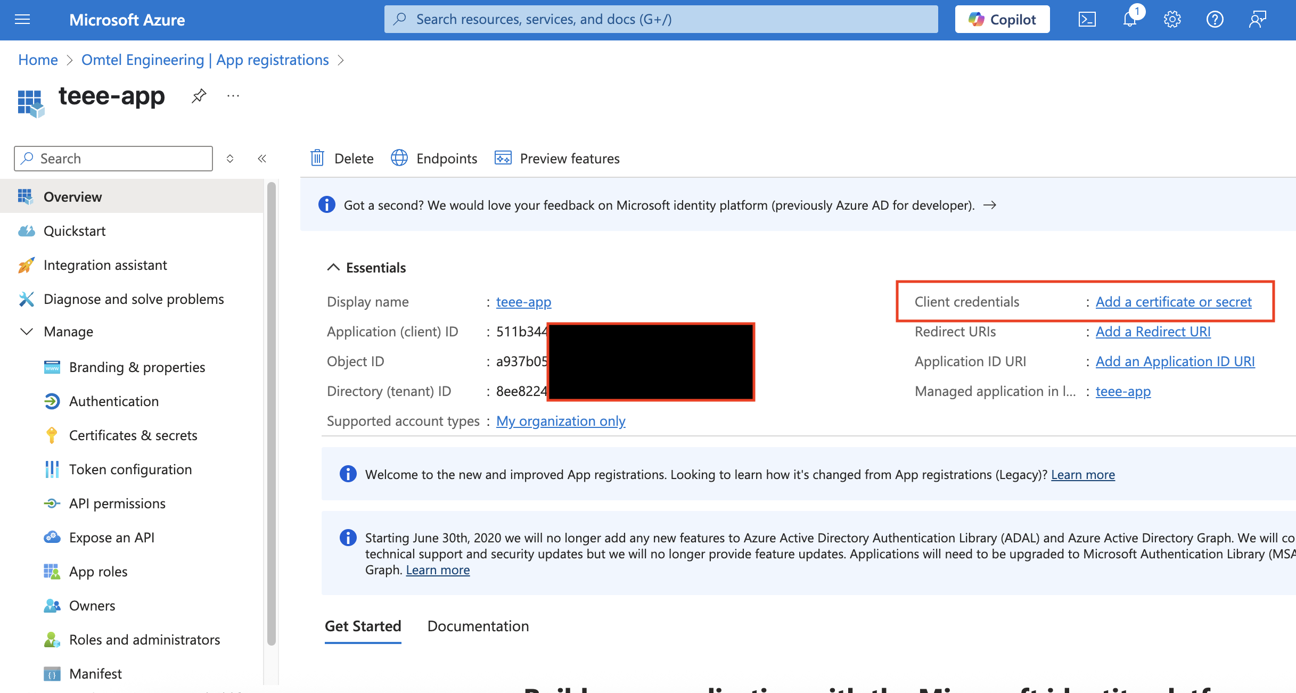Click Add a certificate or secret
This screenshot has height=693, width=1296.
1174,302
